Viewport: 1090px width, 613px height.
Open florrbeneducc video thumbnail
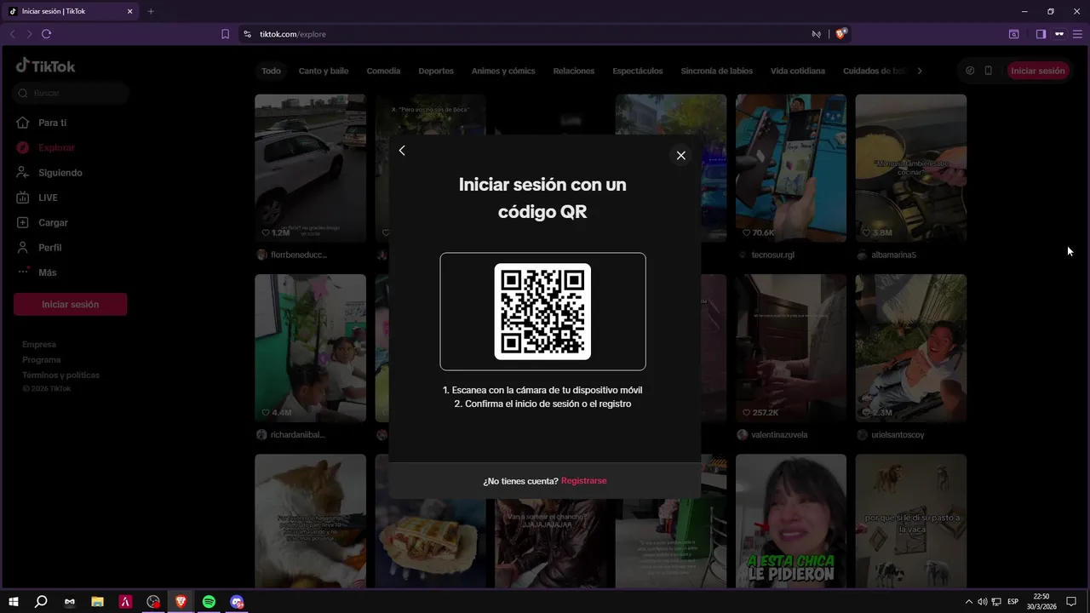pos(310,168)
